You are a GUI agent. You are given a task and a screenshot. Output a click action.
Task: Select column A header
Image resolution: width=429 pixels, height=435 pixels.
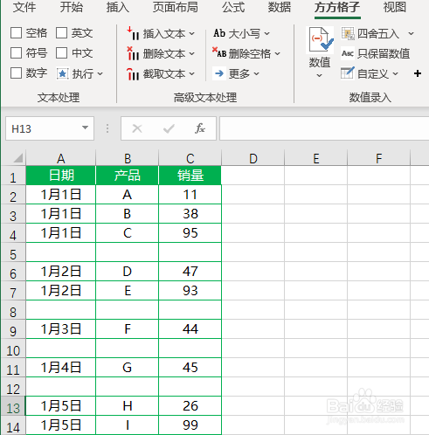[60, 158]
